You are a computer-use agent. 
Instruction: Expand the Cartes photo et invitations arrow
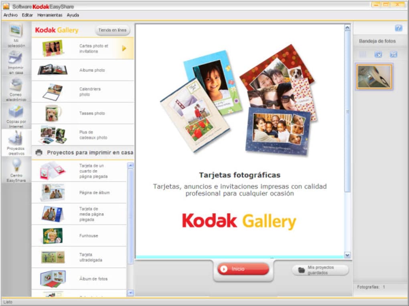[x=124, y=48]
